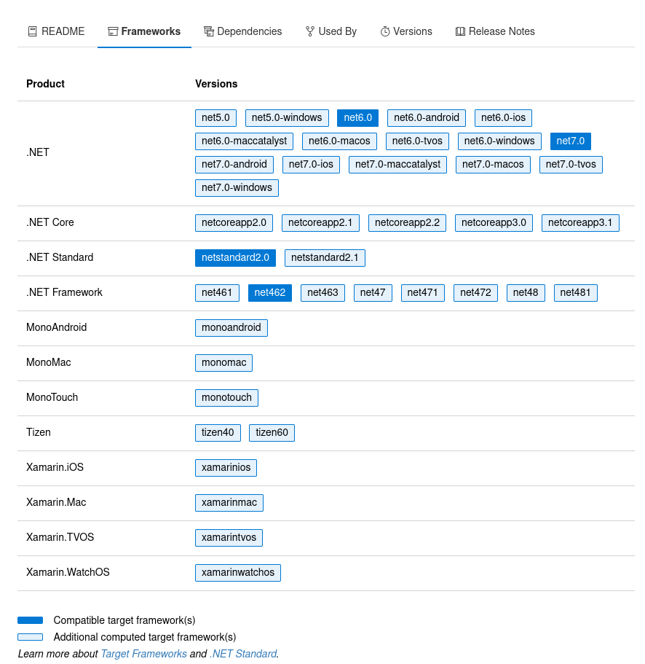This screenshot has width=645, height=664.
Task: Click the Xamarin.WatchOS product label
Action: [x=68, y=573]
